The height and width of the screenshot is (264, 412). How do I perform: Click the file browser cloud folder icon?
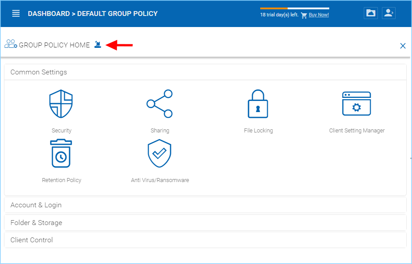[x=371, y=13]
